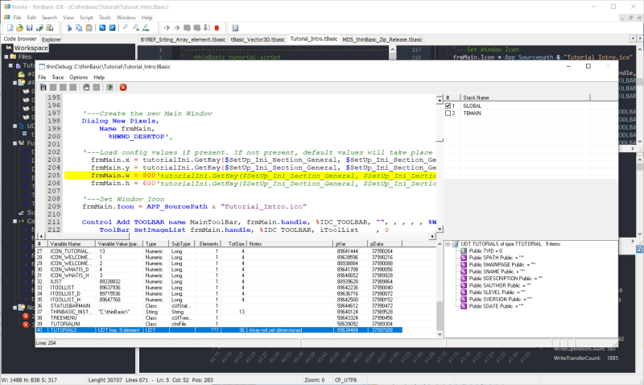
Task: Click the Paste clipboard icon in IDE toolbar
Action: pyautogui.click(x=89, y=28)
